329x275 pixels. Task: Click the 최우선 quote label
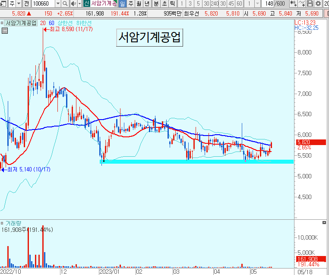tap(191, 14)
